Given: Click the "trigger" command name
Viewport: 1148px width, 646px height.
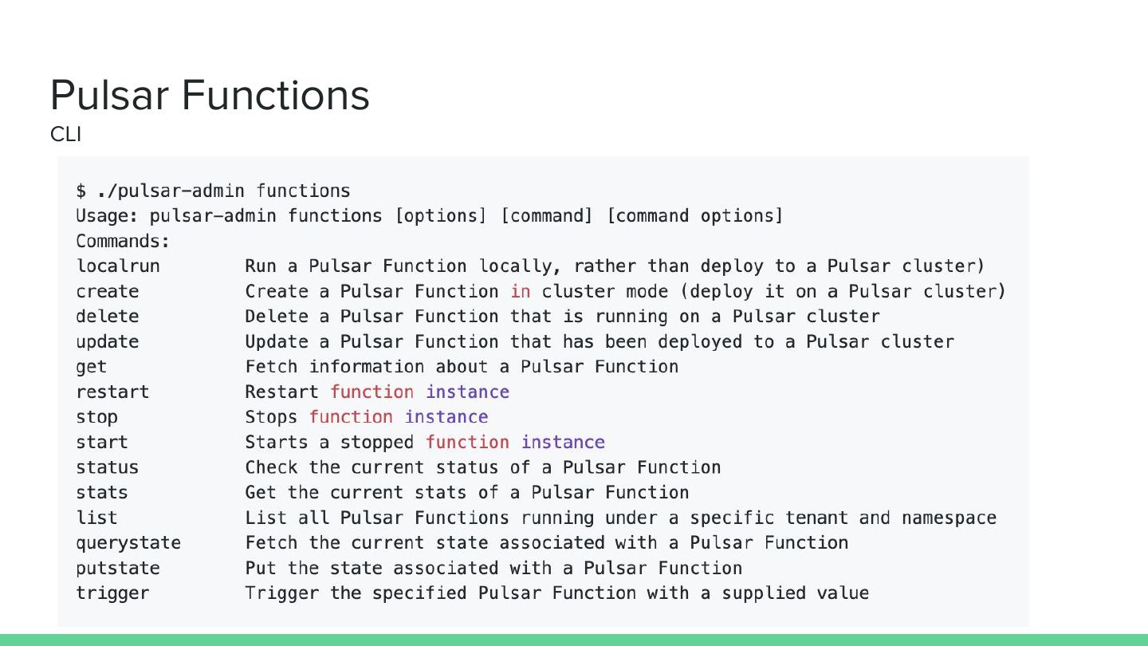Looking at the screenshot, I should pos(112,593).
